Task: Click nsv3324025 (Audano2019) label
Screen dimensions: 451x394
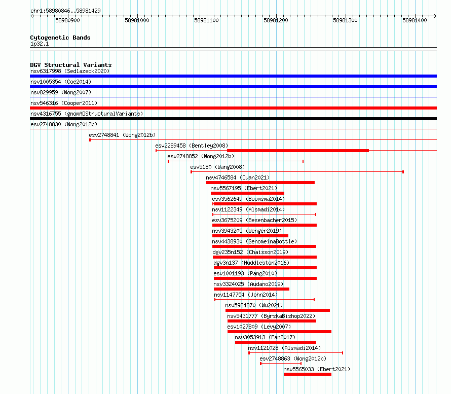Action: pyautogui.click(x=248, y=284)
